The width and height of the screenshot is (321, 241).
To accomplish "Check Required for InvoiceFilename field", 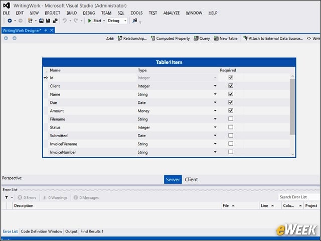I will [x=231, y=144].
